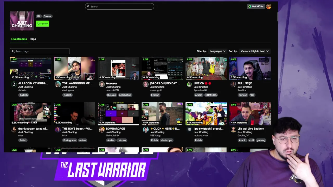This screenshot has height=187, width=333.
Task: Click the chill tag under GooBa_Off
Action: (x=251, y=140)
